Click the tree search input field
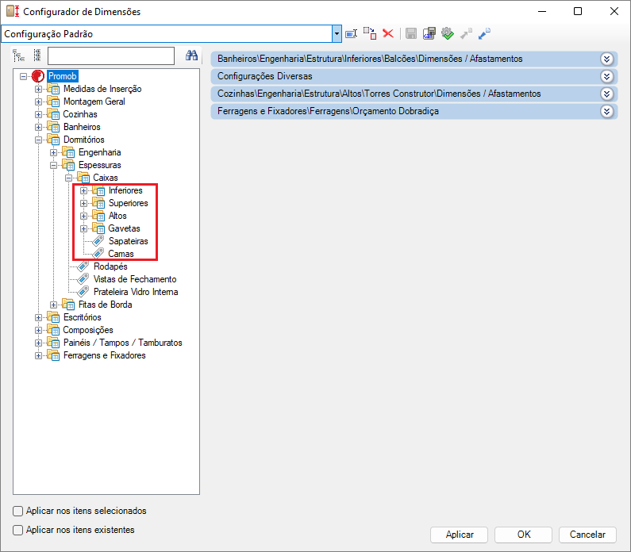This screenshot has height=552, width=631. click(111, 56)
